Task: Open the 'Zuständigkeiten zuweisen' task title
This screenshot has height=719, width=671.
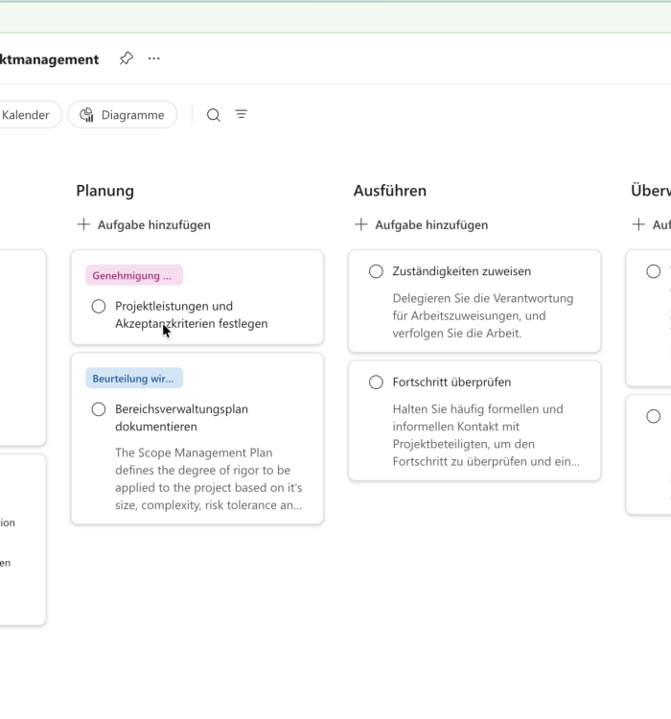Action: pos(461,271)
